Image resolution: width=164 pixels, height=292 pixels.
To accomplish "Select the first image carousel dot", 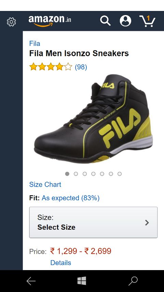I will (x=67, y=174).
